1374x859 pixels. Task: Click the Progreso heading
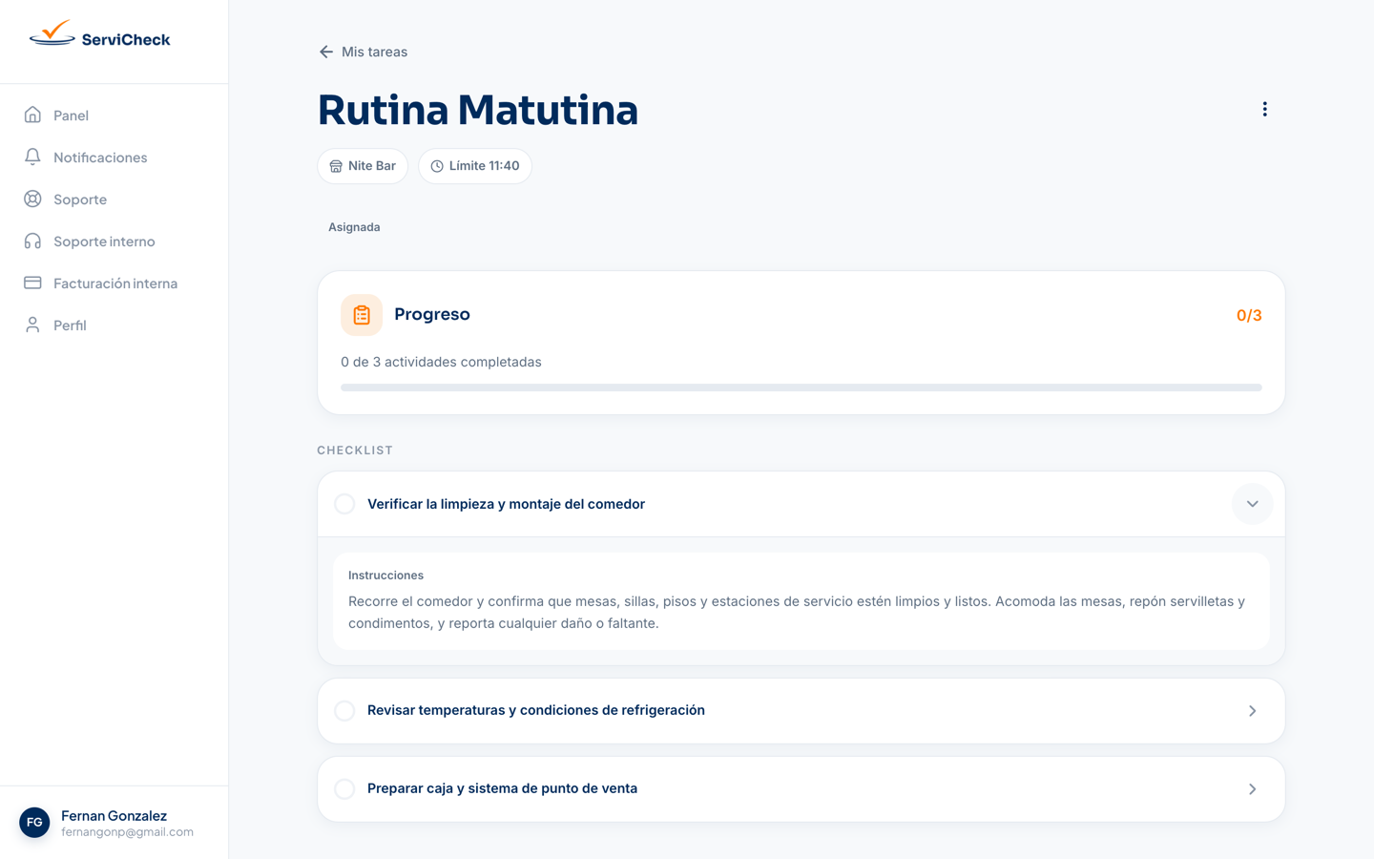[x=431, y=314]
